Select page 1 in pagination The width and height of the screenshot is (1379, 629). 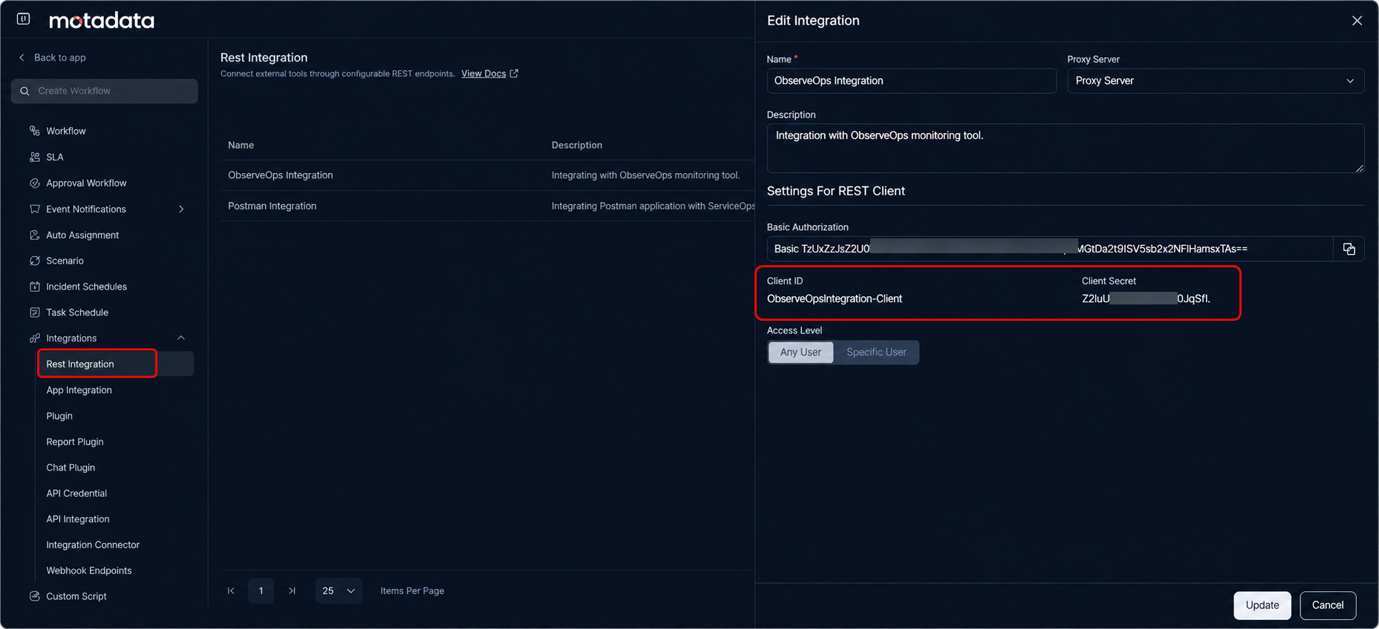pos(261,591)
